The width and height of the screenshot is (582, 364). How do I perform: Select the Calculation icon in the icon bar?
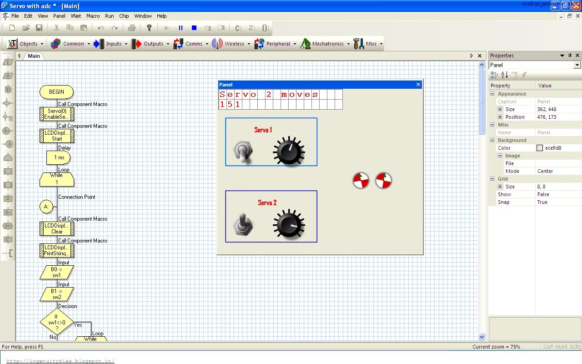tap(8, 199)
